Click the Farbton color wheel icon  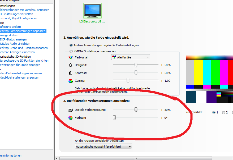[70, 118]
